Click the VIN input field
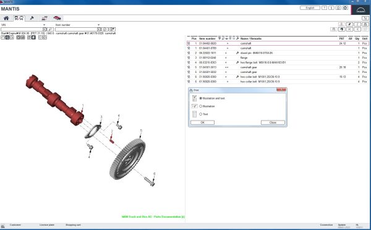This screenshot has width=371, height=230. (x=22, y=29)
